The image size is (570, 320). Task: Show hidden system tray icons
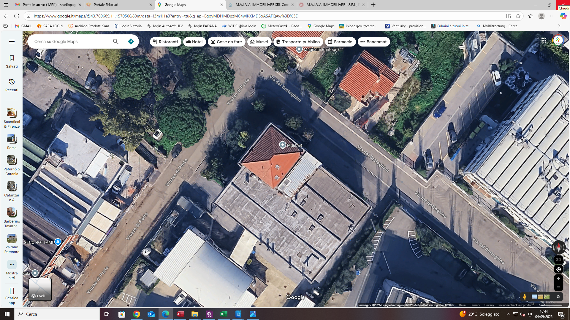(508, 314)
